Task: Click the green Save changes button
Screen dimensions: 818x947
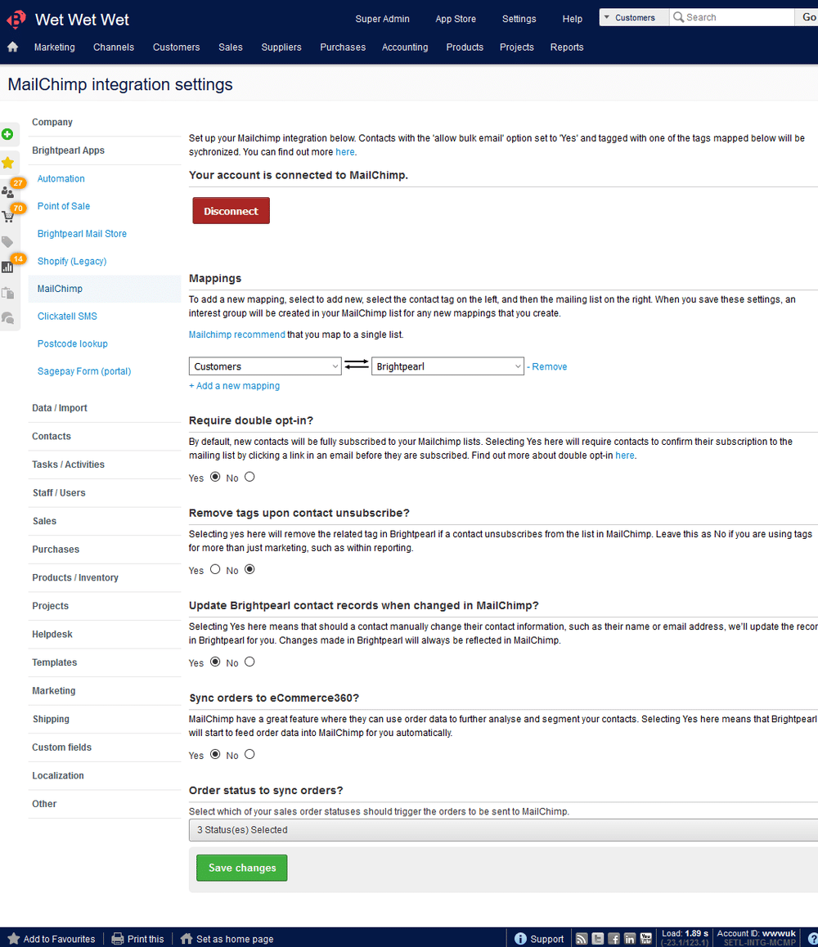Action: (242, 868)
